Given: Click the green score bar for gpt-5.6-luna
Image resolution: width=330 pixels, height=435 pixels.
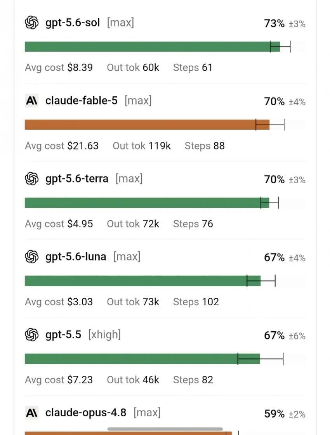Looking at the screenshot, I should [142, 281].
